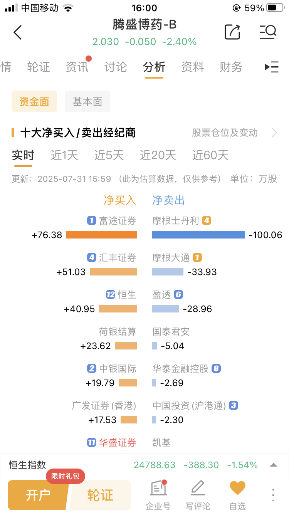Expand the 恒生指数 bar arrow
The image size is (289, 514).
274,465
